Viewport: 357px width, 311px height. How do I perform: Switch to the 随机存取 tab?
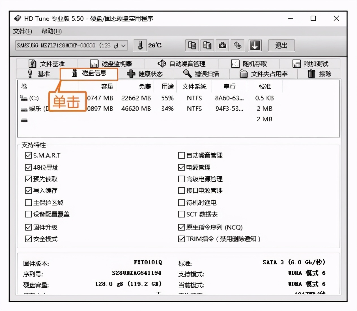pyautogui.click(x=249, y=64)
